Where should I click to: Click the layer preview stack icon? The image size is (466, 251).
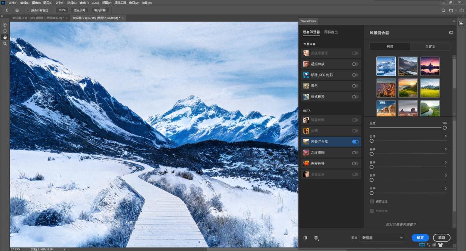316,238
